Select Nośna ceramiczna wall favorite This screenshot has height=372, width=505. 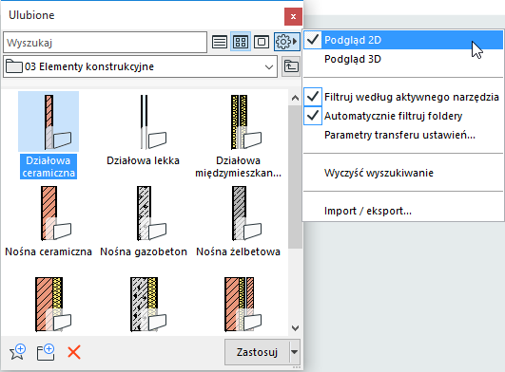tap(49, 221)
